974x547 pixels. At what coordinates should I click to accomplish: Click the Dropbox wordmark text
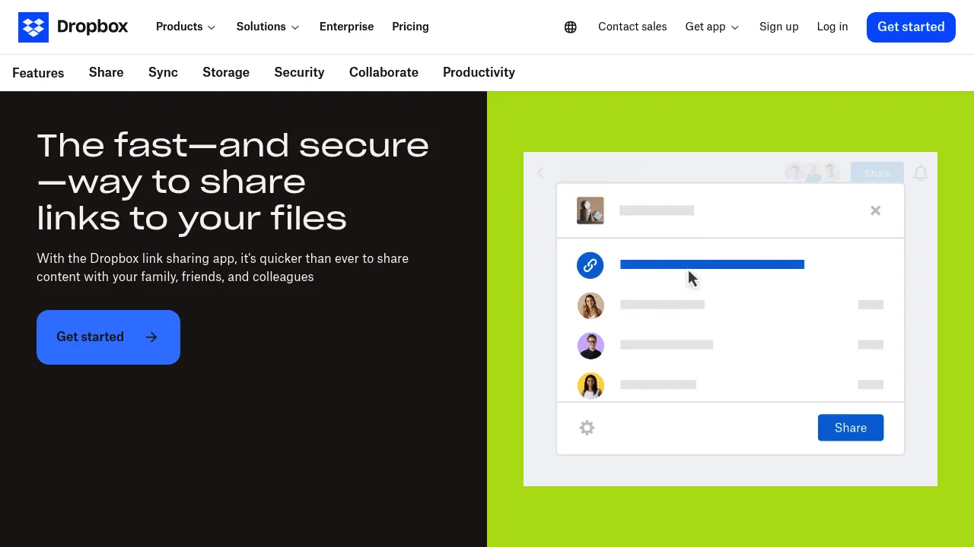(x=93, y=27)
